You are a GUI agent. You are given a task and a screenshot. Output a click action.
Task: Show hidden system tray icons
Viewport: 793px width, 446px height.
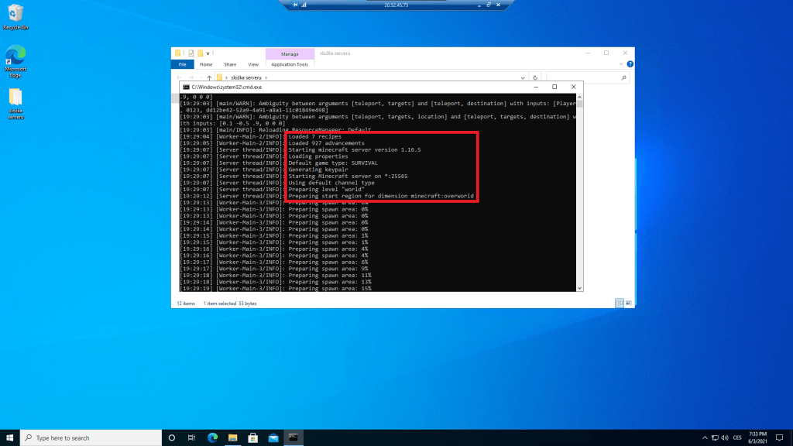click(x=705, y=438)
